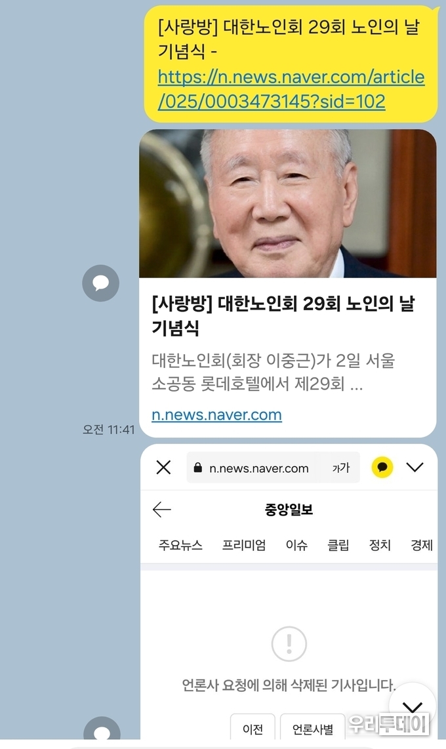The image size is (446, 749).
Task: Expand the browser chevron-down menu
Action: (x=415, y=467)
